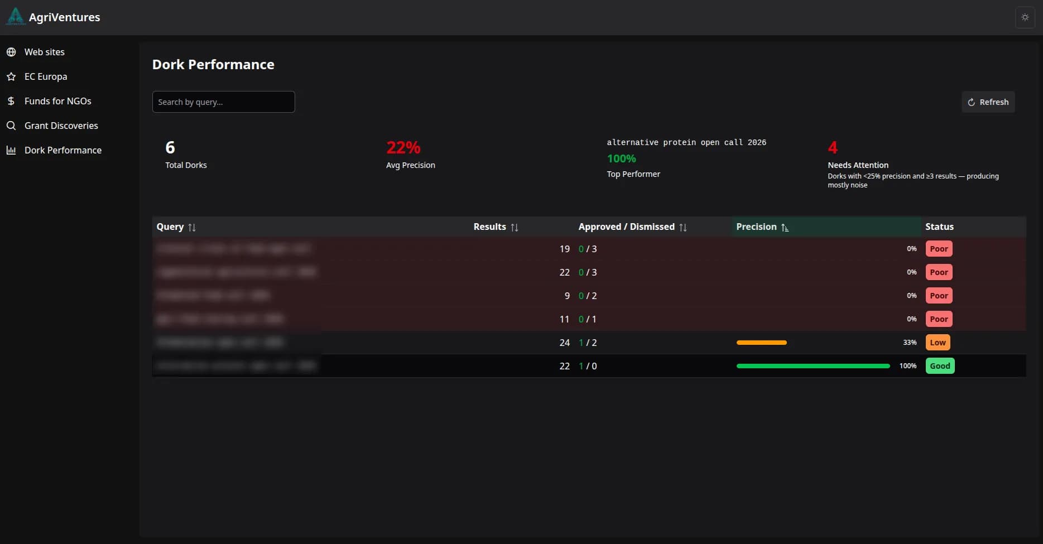Click the 24 results value

coord(564,343)
